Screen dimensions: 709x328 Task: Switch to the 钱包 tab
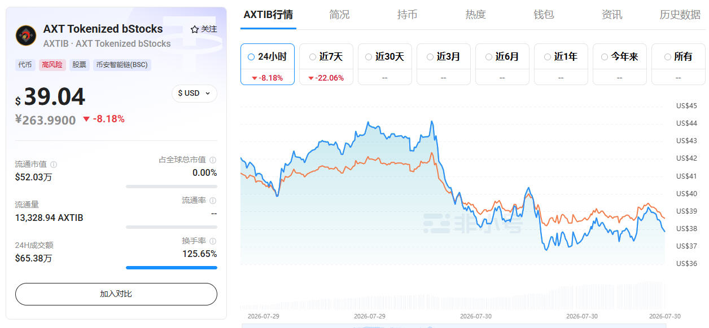click(544, 15)
